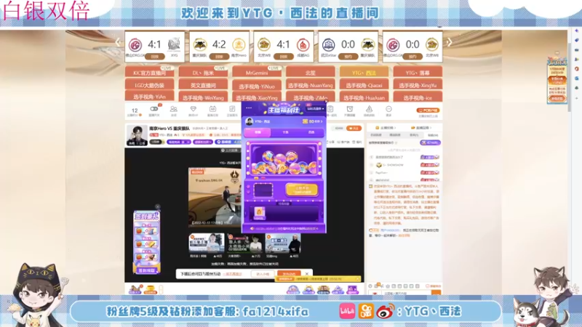Click replay button under 4:2 match

[219, 57]
